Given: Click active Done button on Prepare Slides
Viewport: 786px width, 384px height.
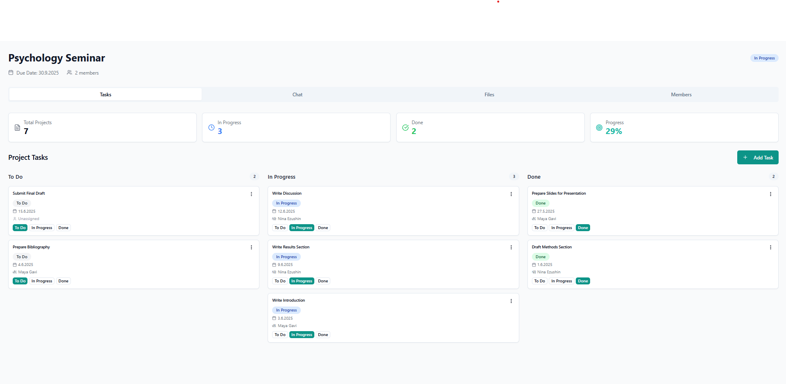Looking at the screenshot, I should [x=583, y=228].
